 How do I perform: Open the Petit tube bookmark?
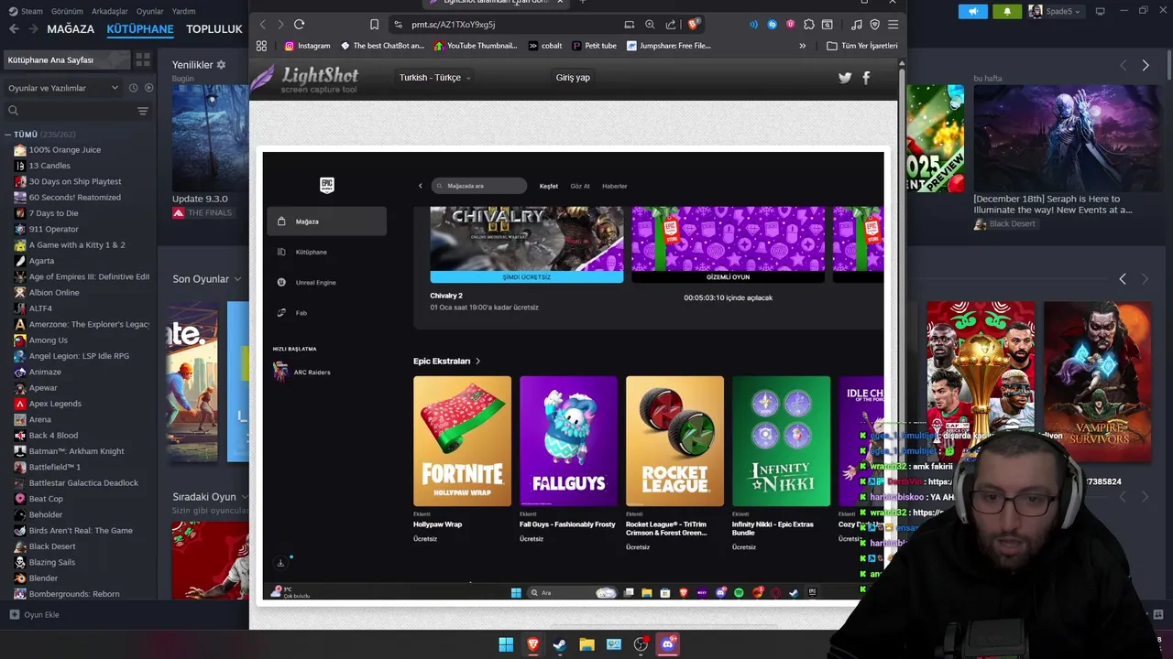(x=594, y=46)
